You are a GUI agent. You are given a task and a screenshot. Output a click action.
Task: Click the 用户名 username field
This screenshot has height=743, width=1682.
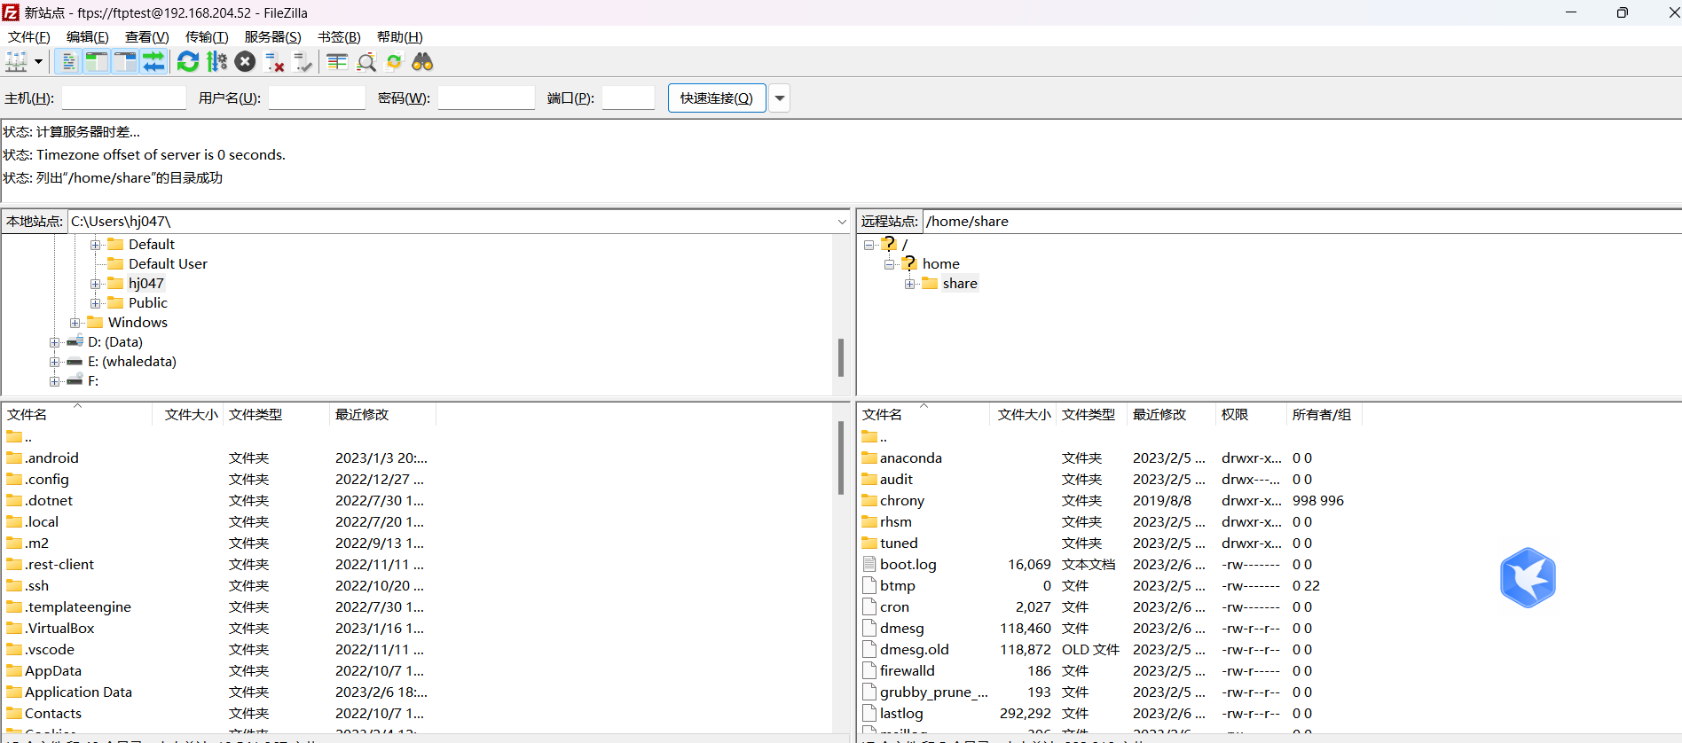[317, 98]
